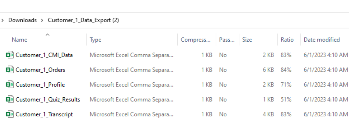Click the Customer_1_Orders file name
Screen dimensions: 349x139
click(x=40, y=70)
